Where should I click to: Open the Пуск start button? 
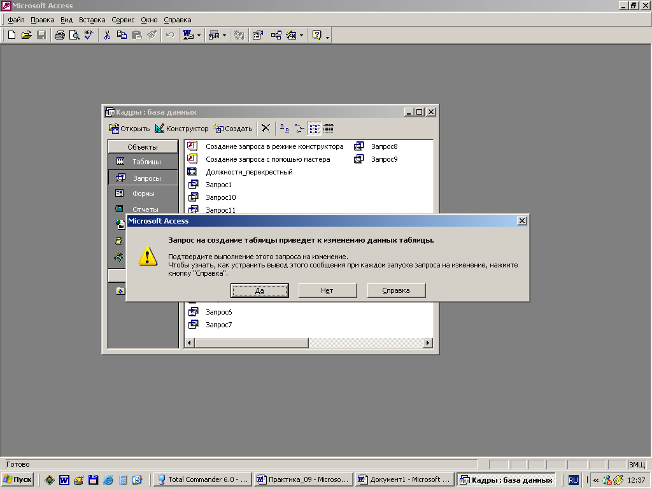[17, 479]
